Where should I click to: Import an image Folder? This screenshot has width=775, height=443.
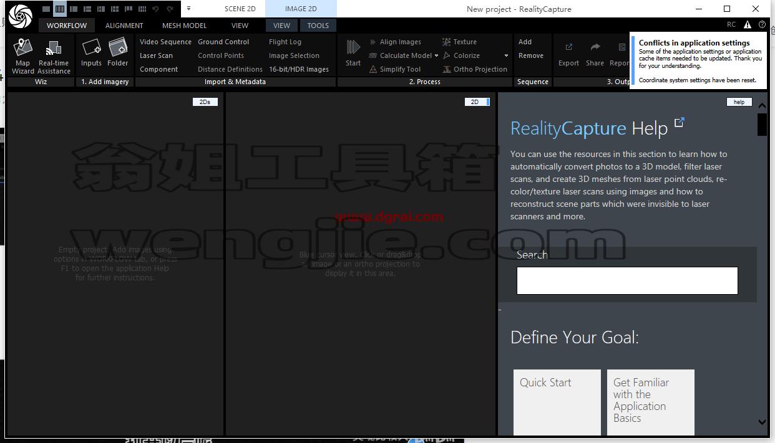(118, 53)
